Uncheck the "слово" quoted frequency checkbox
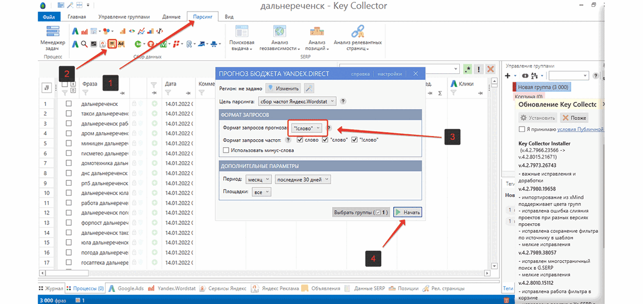643x304 pixels. coord(325,140)
